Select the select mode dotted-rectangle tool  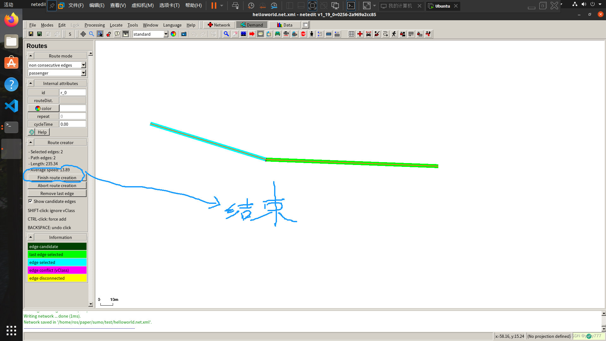tap(243, 34)
